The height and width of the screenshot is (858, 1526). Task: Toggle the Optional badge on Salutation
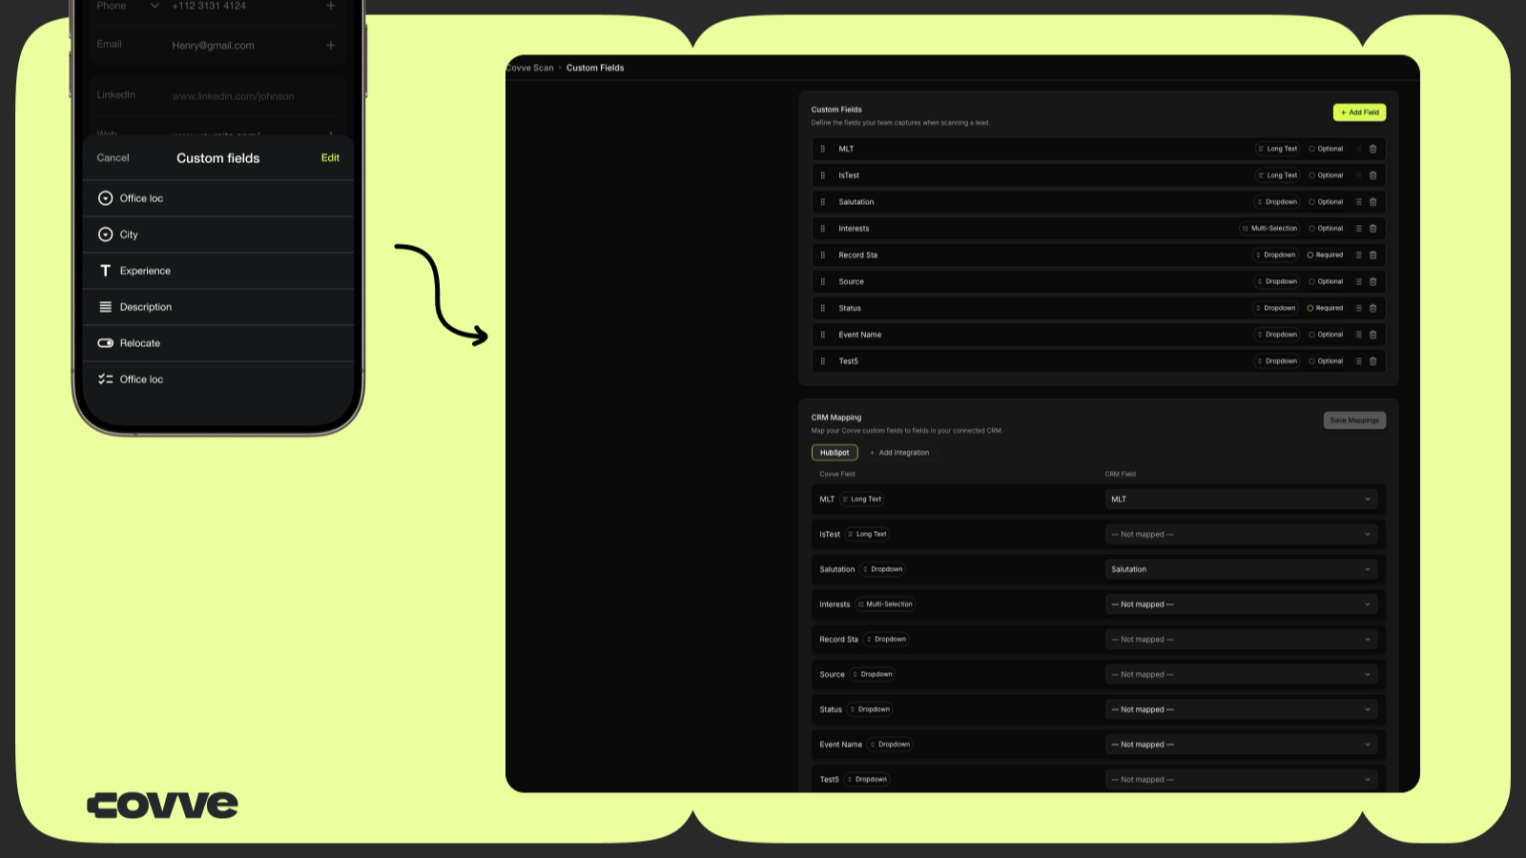[1326, 202]
